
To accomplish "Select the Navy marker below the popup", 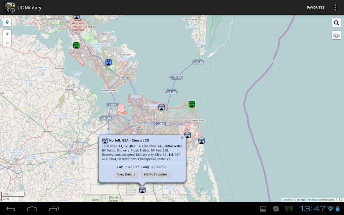I will (x=142, y=190).
